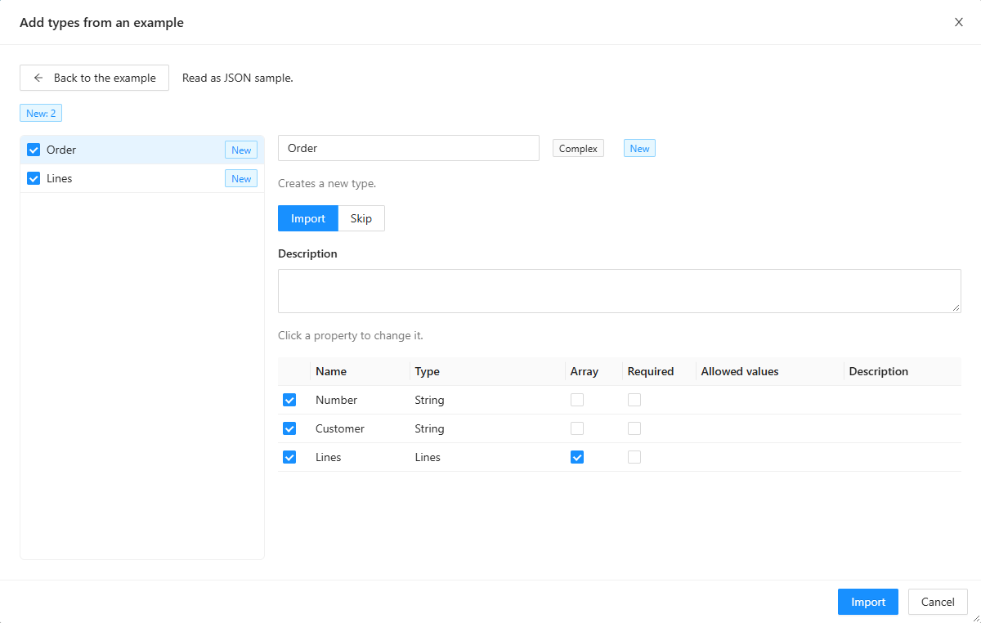Select the Import option for Order type

tap(308, 218)
